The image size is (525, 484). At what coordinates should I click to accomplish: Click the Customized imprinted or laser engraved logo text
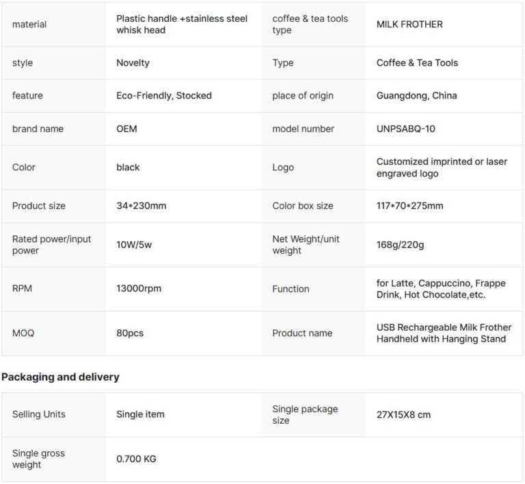click(x=442, y=167)
